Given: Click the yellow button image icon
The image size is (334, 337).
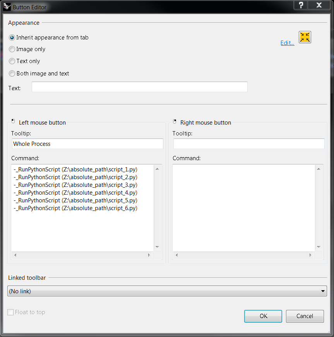Looking at the screenshot, I should point(305,37).
